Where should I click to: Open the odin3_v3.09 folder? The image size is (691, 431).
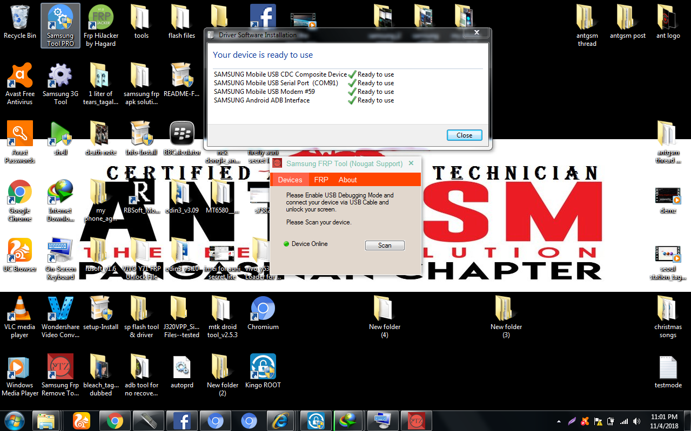coord(182,197)
